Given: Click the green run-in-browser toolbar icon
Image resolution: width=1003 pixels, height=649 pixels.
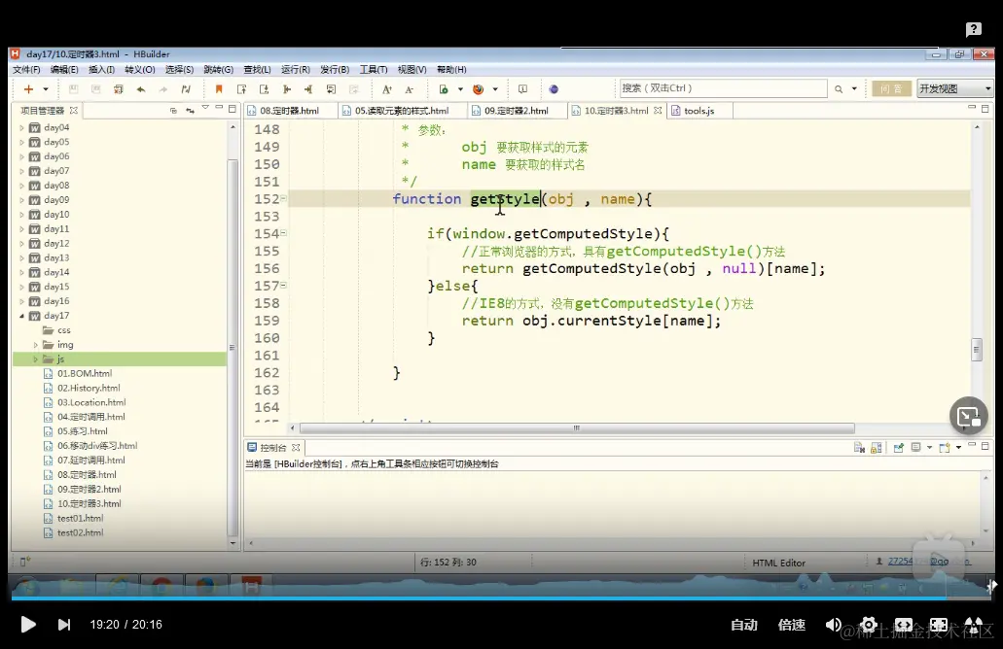Looking at the screenshot, I should (x=444, y=89).
